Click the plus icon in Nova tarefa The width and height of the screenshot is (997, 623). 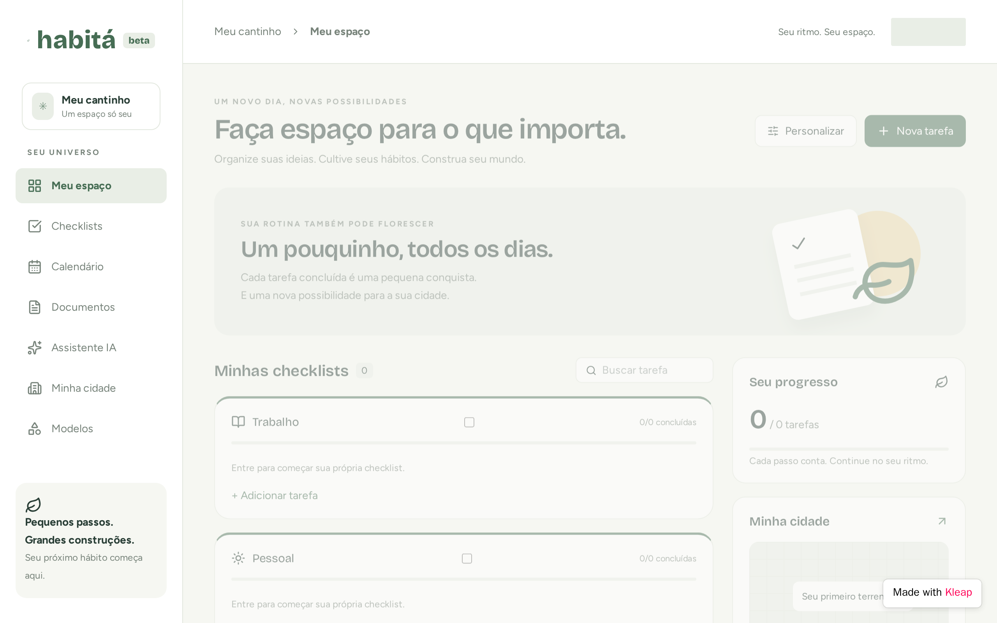point(883,131)
